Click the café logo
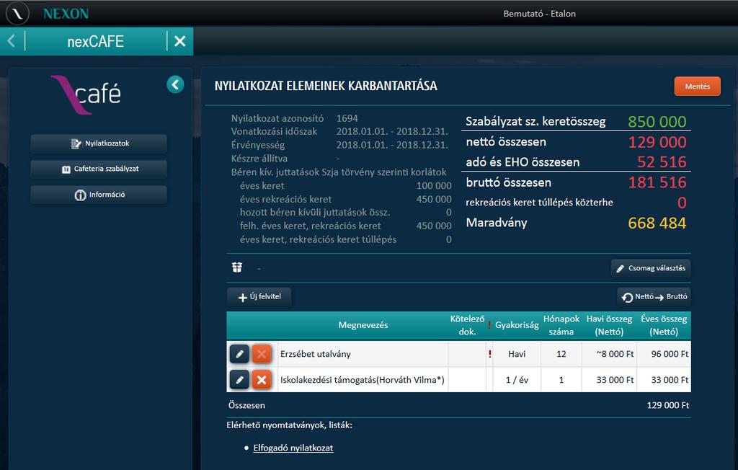738x470 pixels. pyautogui.click(x=86, y=94)
